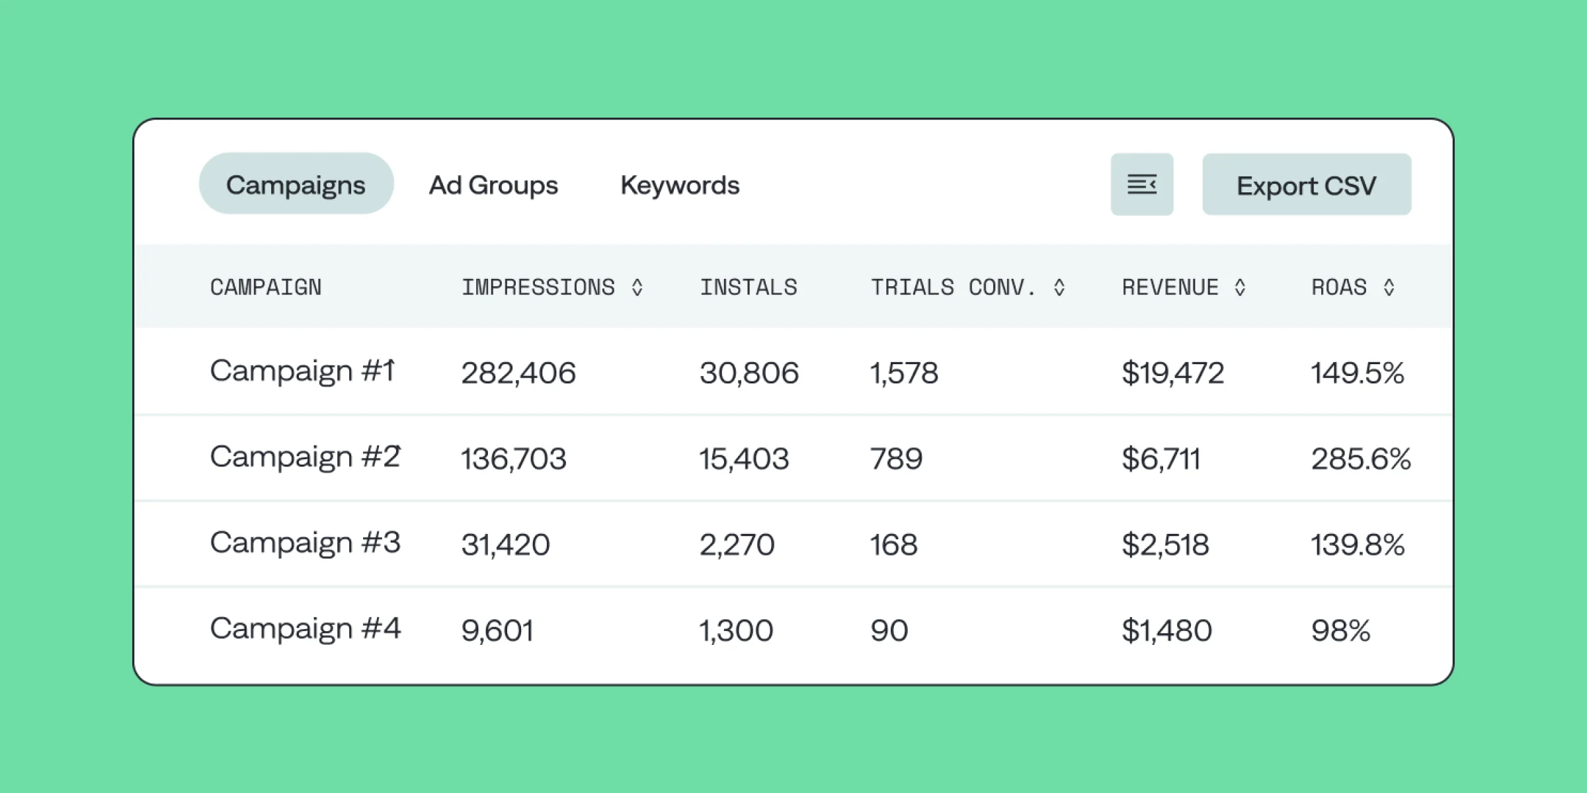Select the Campaign #4 row
The width and height of the screenshot is (1587, 793).
coord(305,628)
